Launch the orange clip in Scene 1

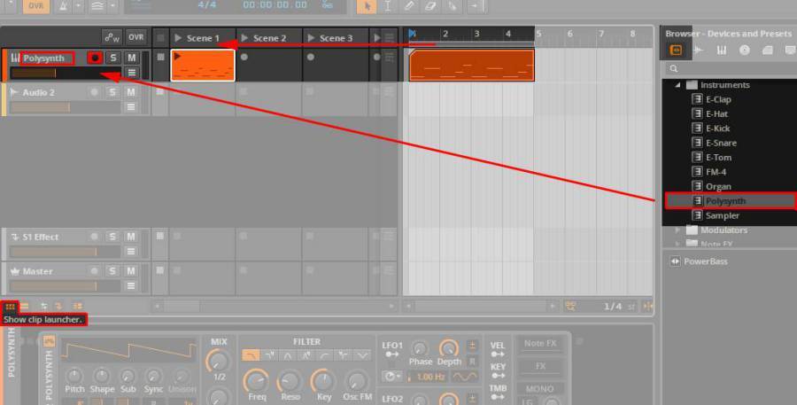pos(203,65)
